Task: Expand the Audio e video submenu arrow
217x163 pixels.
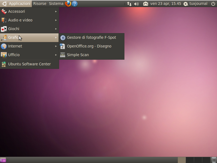Action: [56, 20]
